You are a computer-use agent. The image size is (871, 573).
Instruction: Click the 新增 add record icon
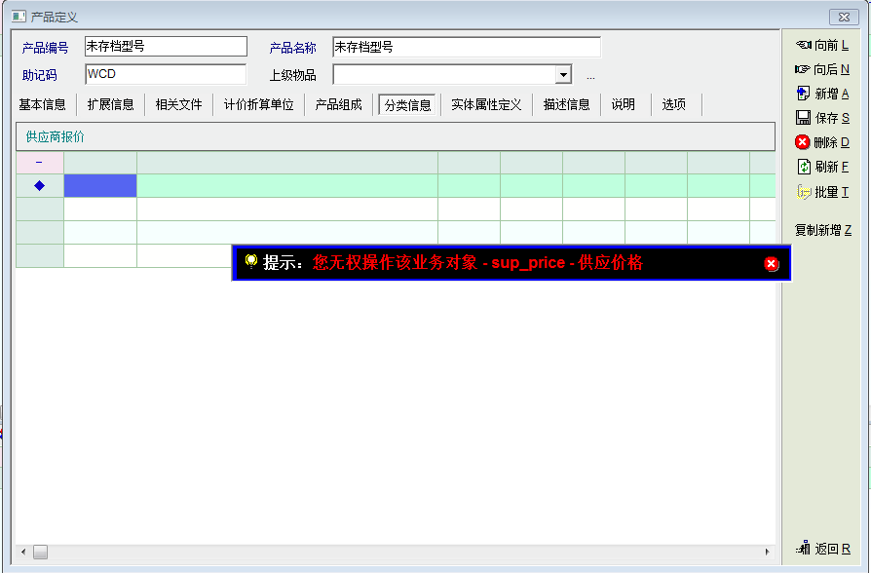804,94
